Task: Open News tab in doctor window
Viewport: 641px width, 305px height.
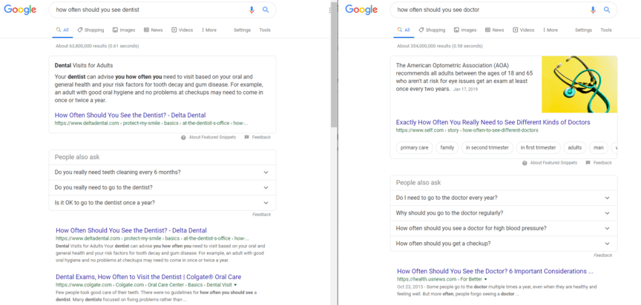Action: tap(494, 30)
